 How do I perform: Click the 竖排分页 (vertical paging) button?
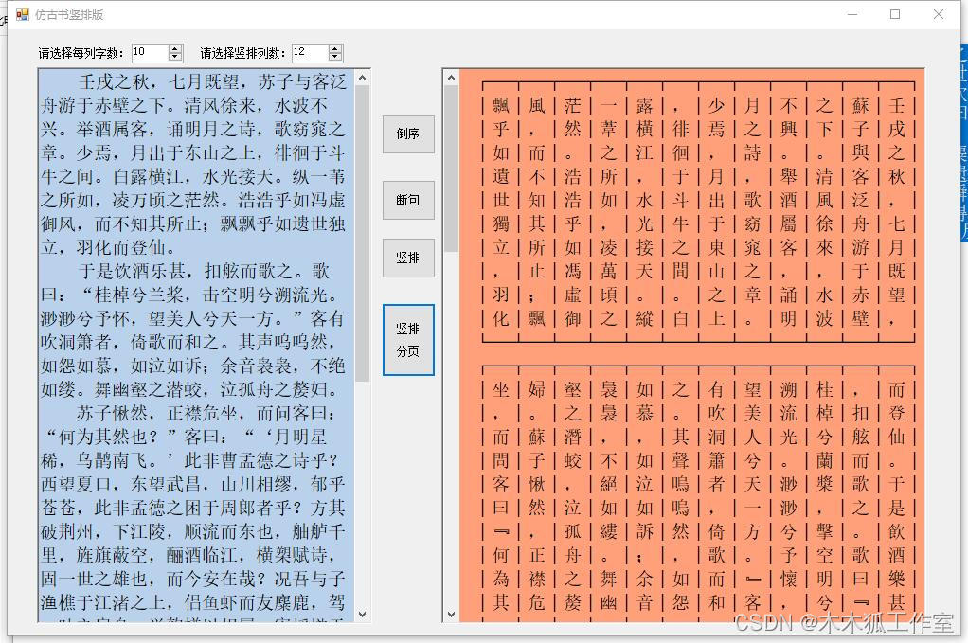click(408, 340)
